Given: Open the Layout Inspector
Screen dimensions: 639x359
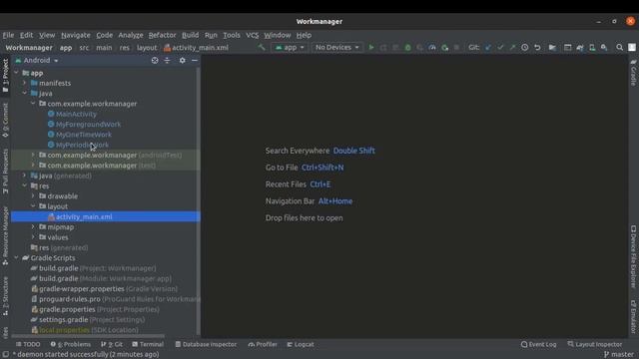Looking at the screenshot, I should pos(595,344).
